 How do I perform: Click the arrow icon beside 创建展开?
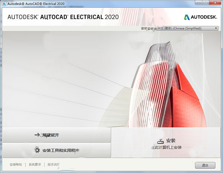(37, 135)
